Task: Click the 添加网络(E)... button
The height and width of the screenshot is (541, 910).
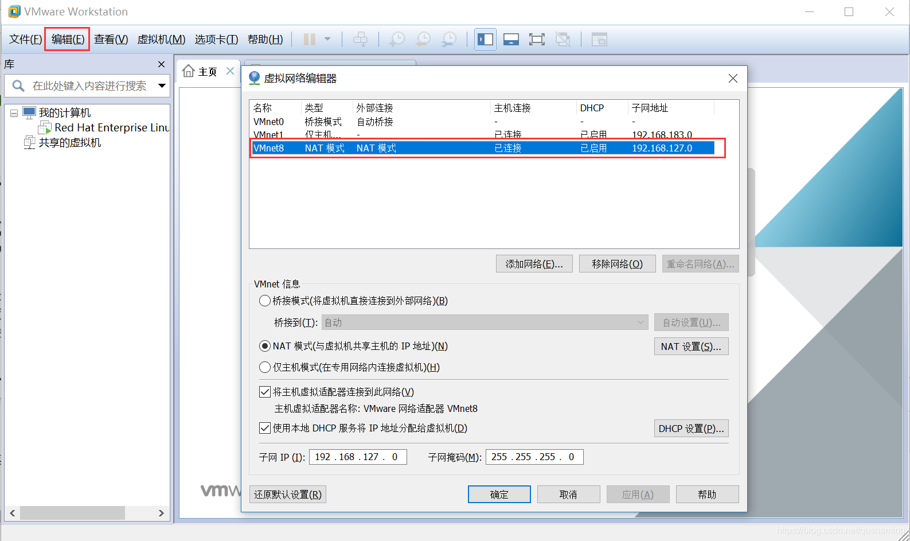Action: pos(534,264)
